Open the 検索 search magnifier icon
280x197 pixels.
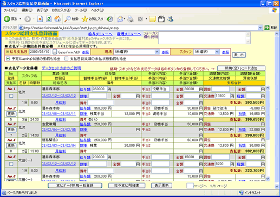[68, 19]
